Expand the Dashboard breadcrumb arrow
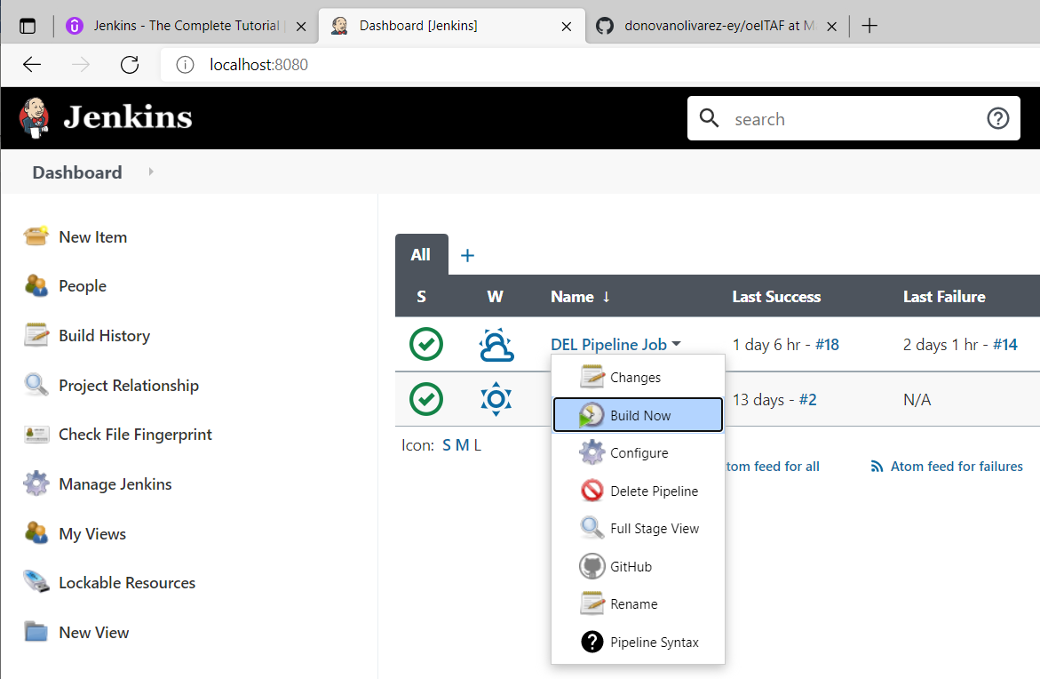This screenshot has width=1040, height=679. tap(151, 172)
